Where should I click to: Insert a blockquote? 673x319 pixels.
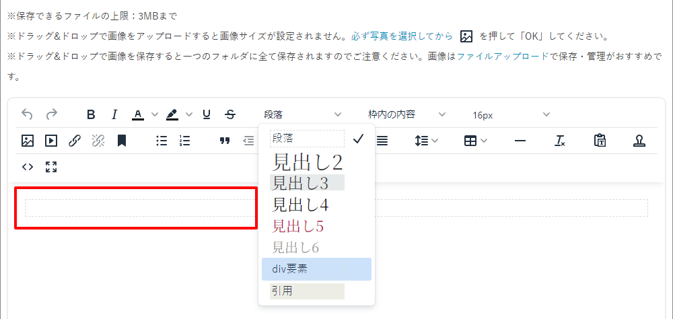click(x=225, y=141)
